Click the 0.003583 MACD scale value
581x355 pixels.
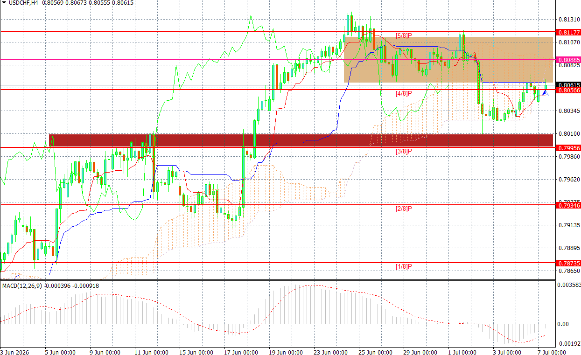(x=570, y=285)
